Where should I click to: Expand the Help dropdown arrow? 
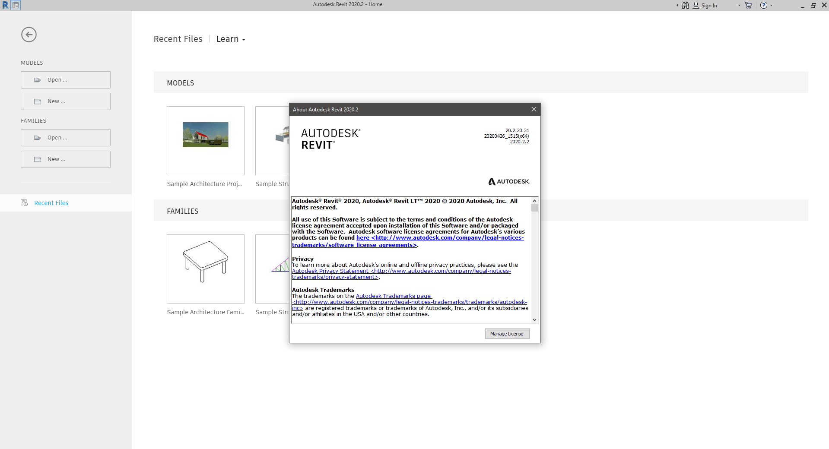[771, 6]
